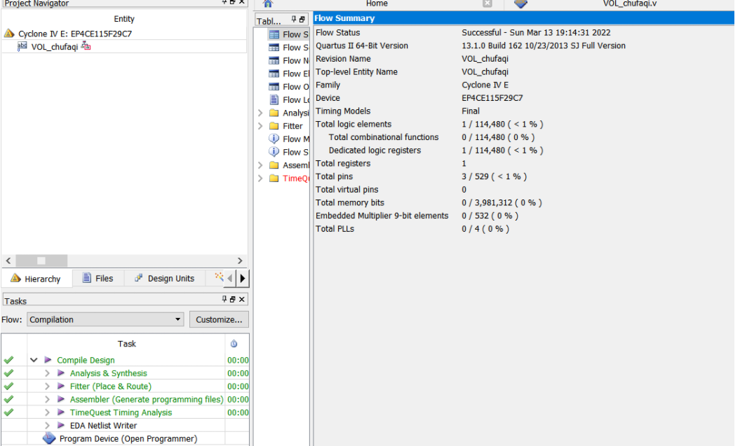Expand the Assembler task subtree
The image size is (740, 446).
tap(47, 399)
